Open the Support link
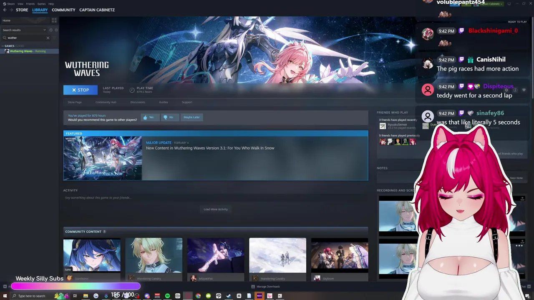The width and height of the screenshot is (534, 300). tap(187, 102)
